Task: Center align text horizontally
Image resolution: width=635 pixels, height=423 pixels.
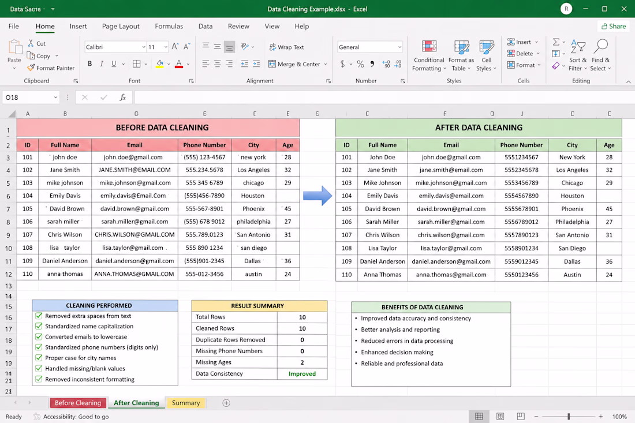Action: [218, 63]
